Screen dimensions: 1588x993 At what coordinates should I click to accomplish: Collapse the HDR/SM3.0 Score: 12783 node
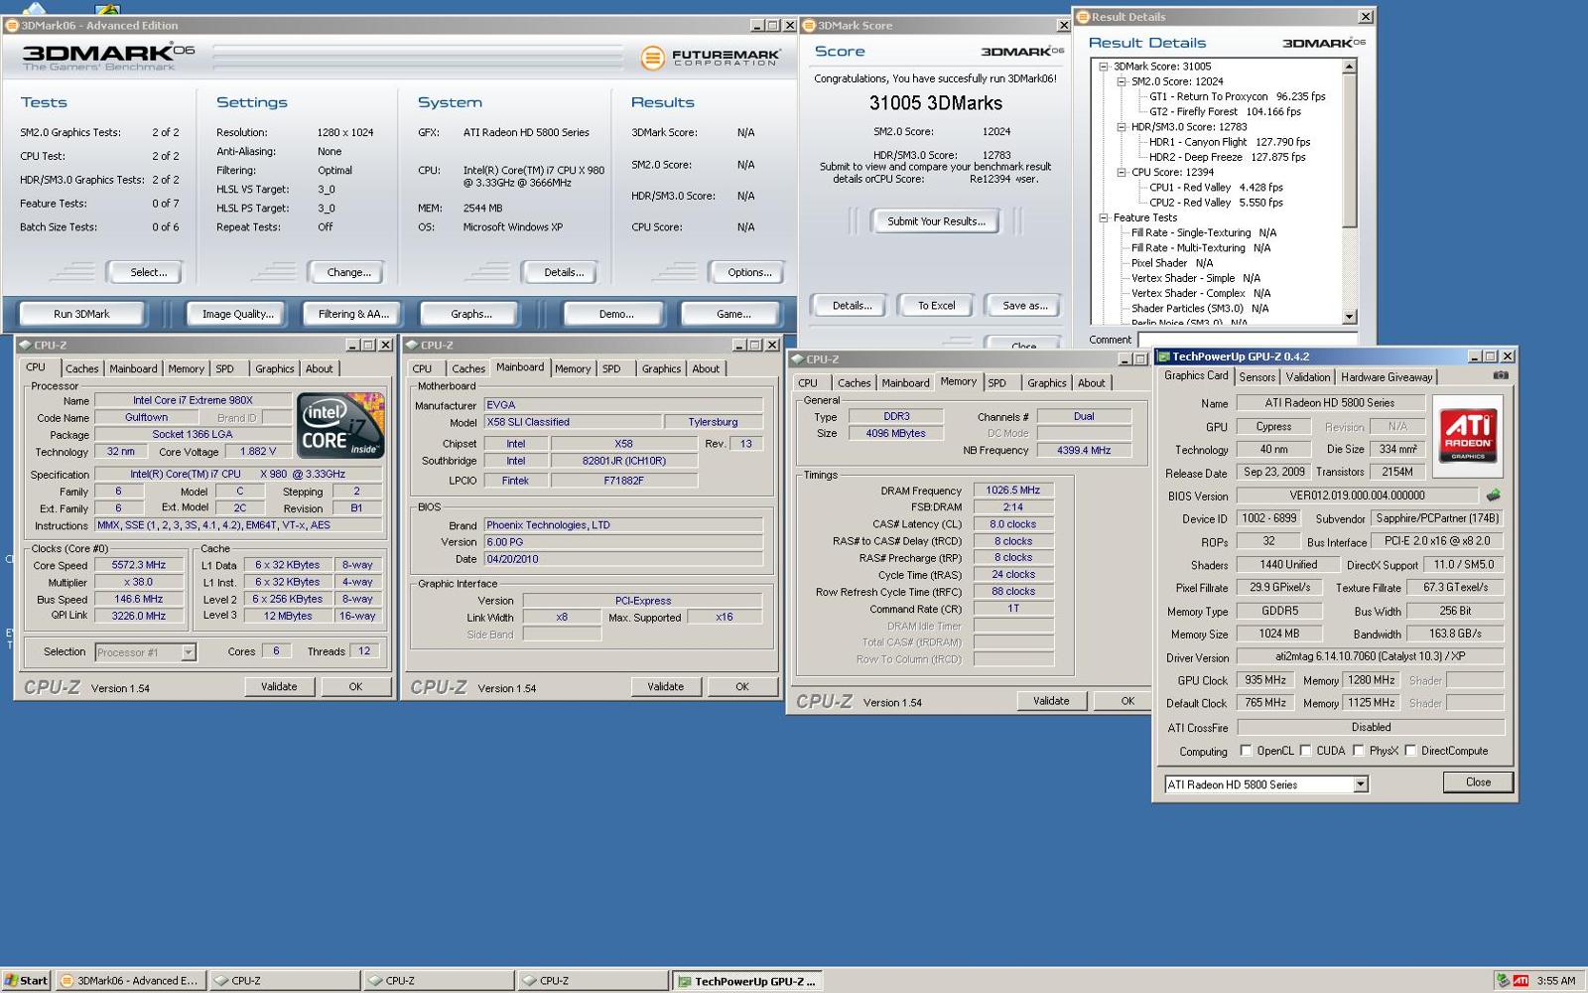click(1122, 127)
